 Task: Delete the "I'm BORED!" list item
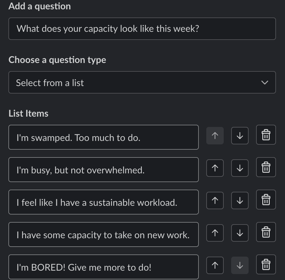tap(266, 265)
